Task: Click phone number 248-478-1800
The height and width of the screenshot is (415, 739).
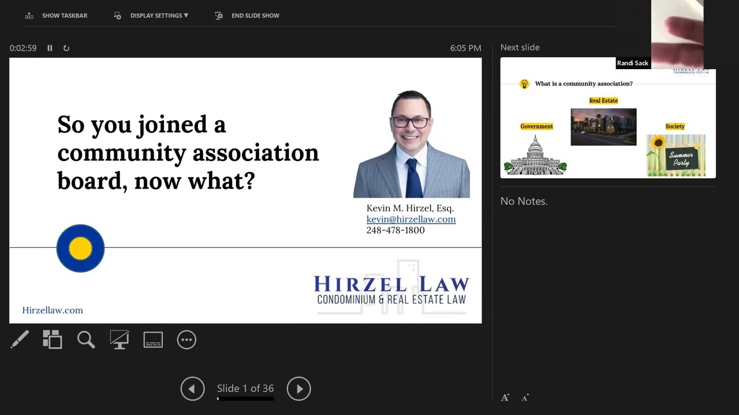Action: (395, 230)
